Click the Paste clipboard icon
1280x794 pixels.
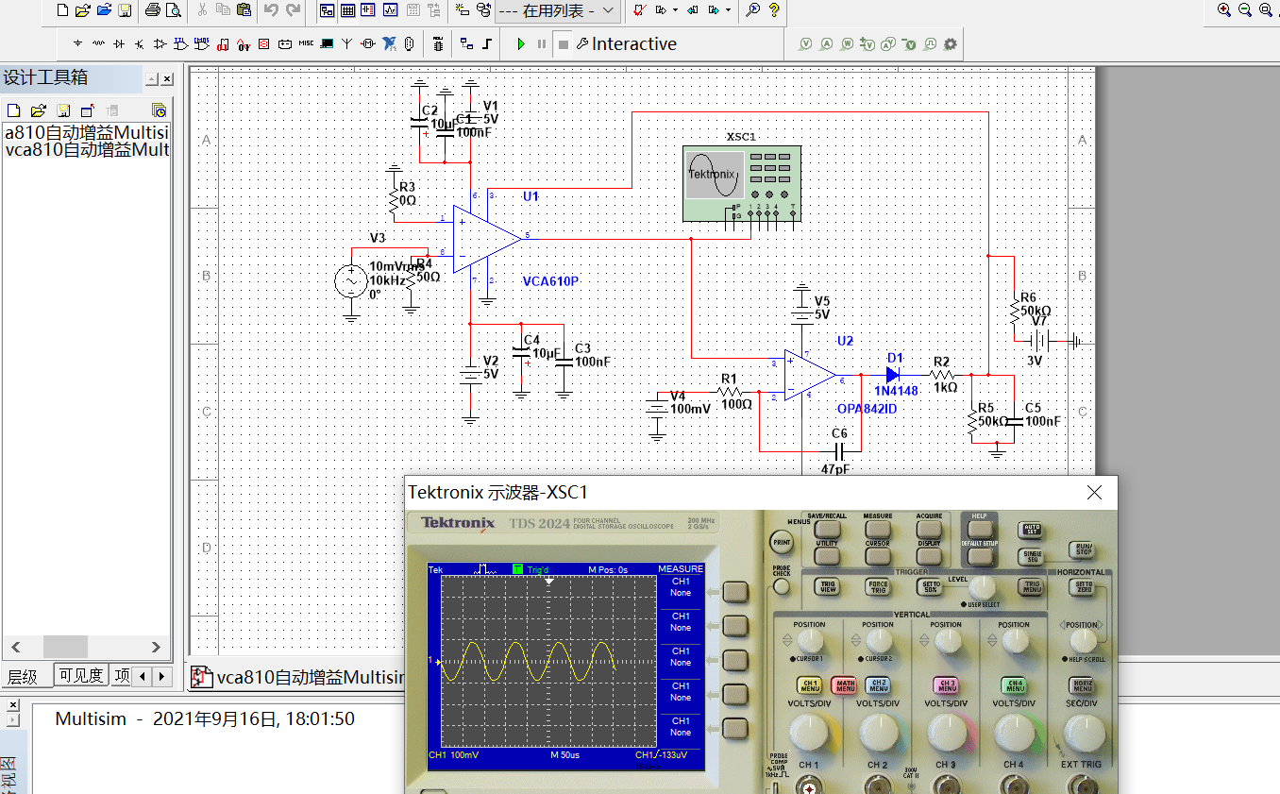coord(244,10)
